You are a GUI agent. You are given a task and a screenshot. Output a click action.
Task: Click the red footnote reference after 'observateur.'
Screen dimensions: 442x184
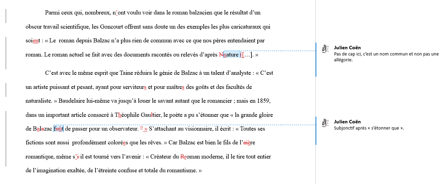(x=144, y=129)
